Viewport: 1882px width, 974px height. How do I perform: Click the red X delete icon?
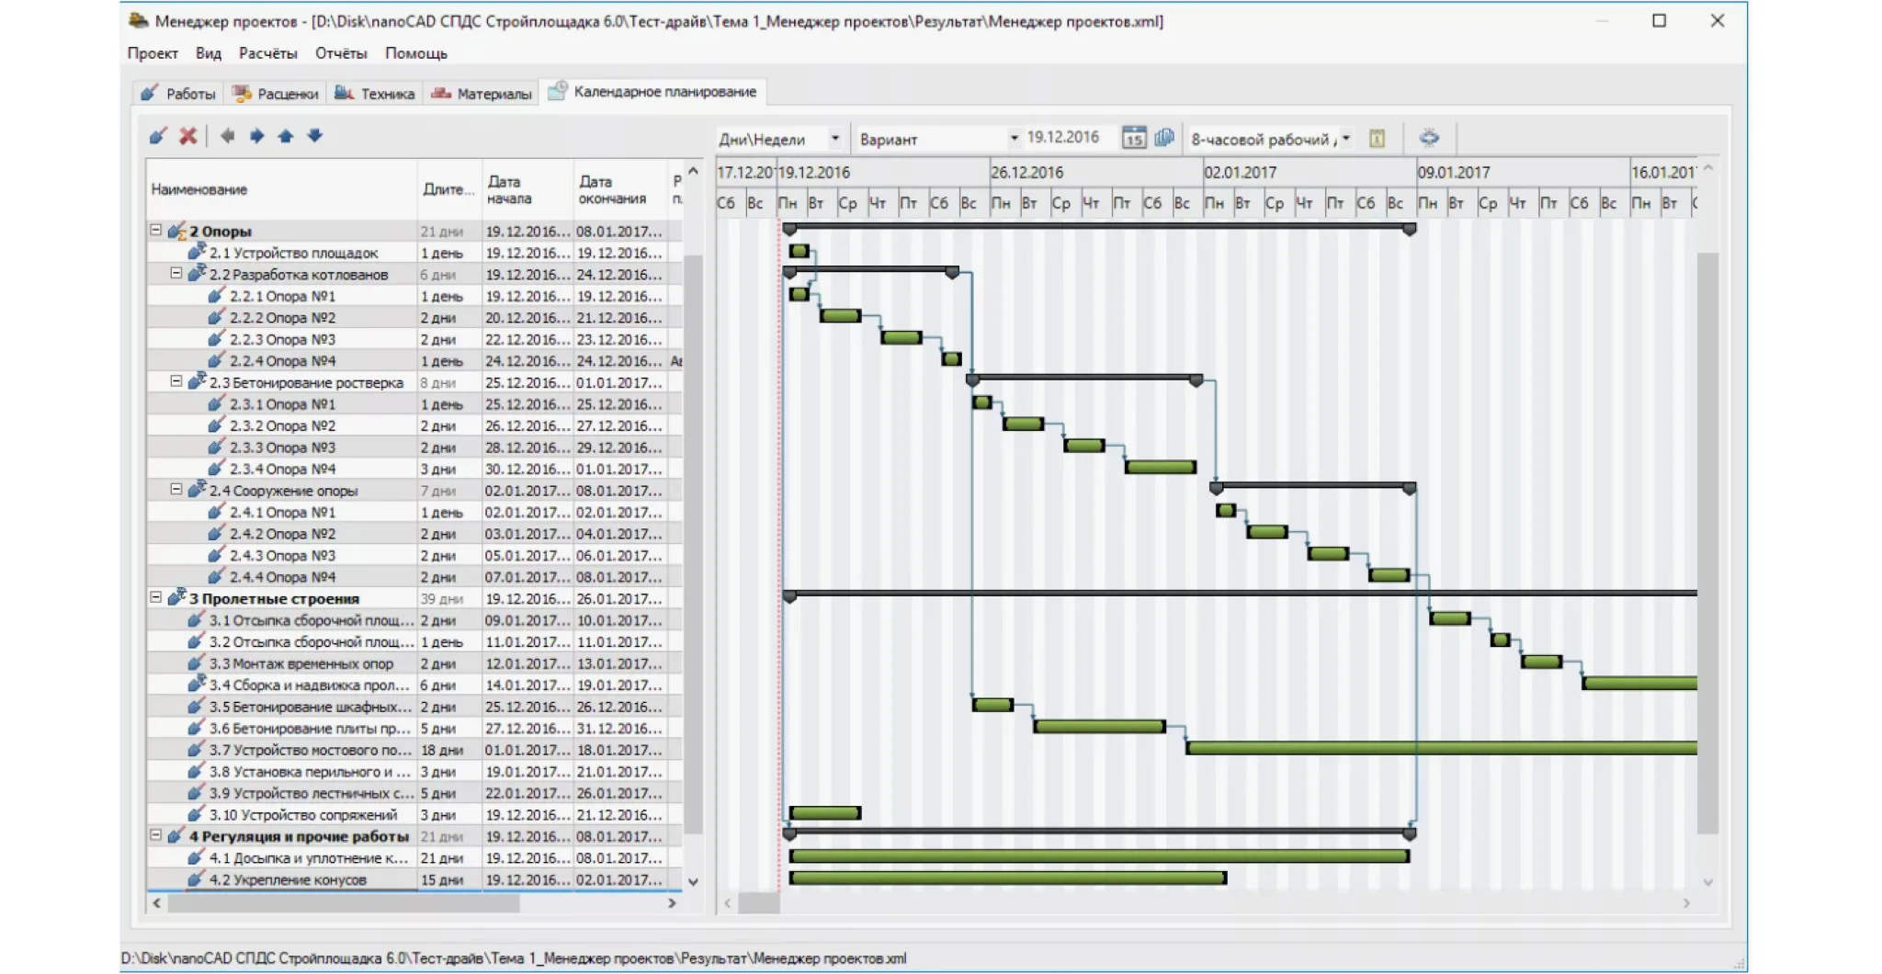tap(188, 136)
